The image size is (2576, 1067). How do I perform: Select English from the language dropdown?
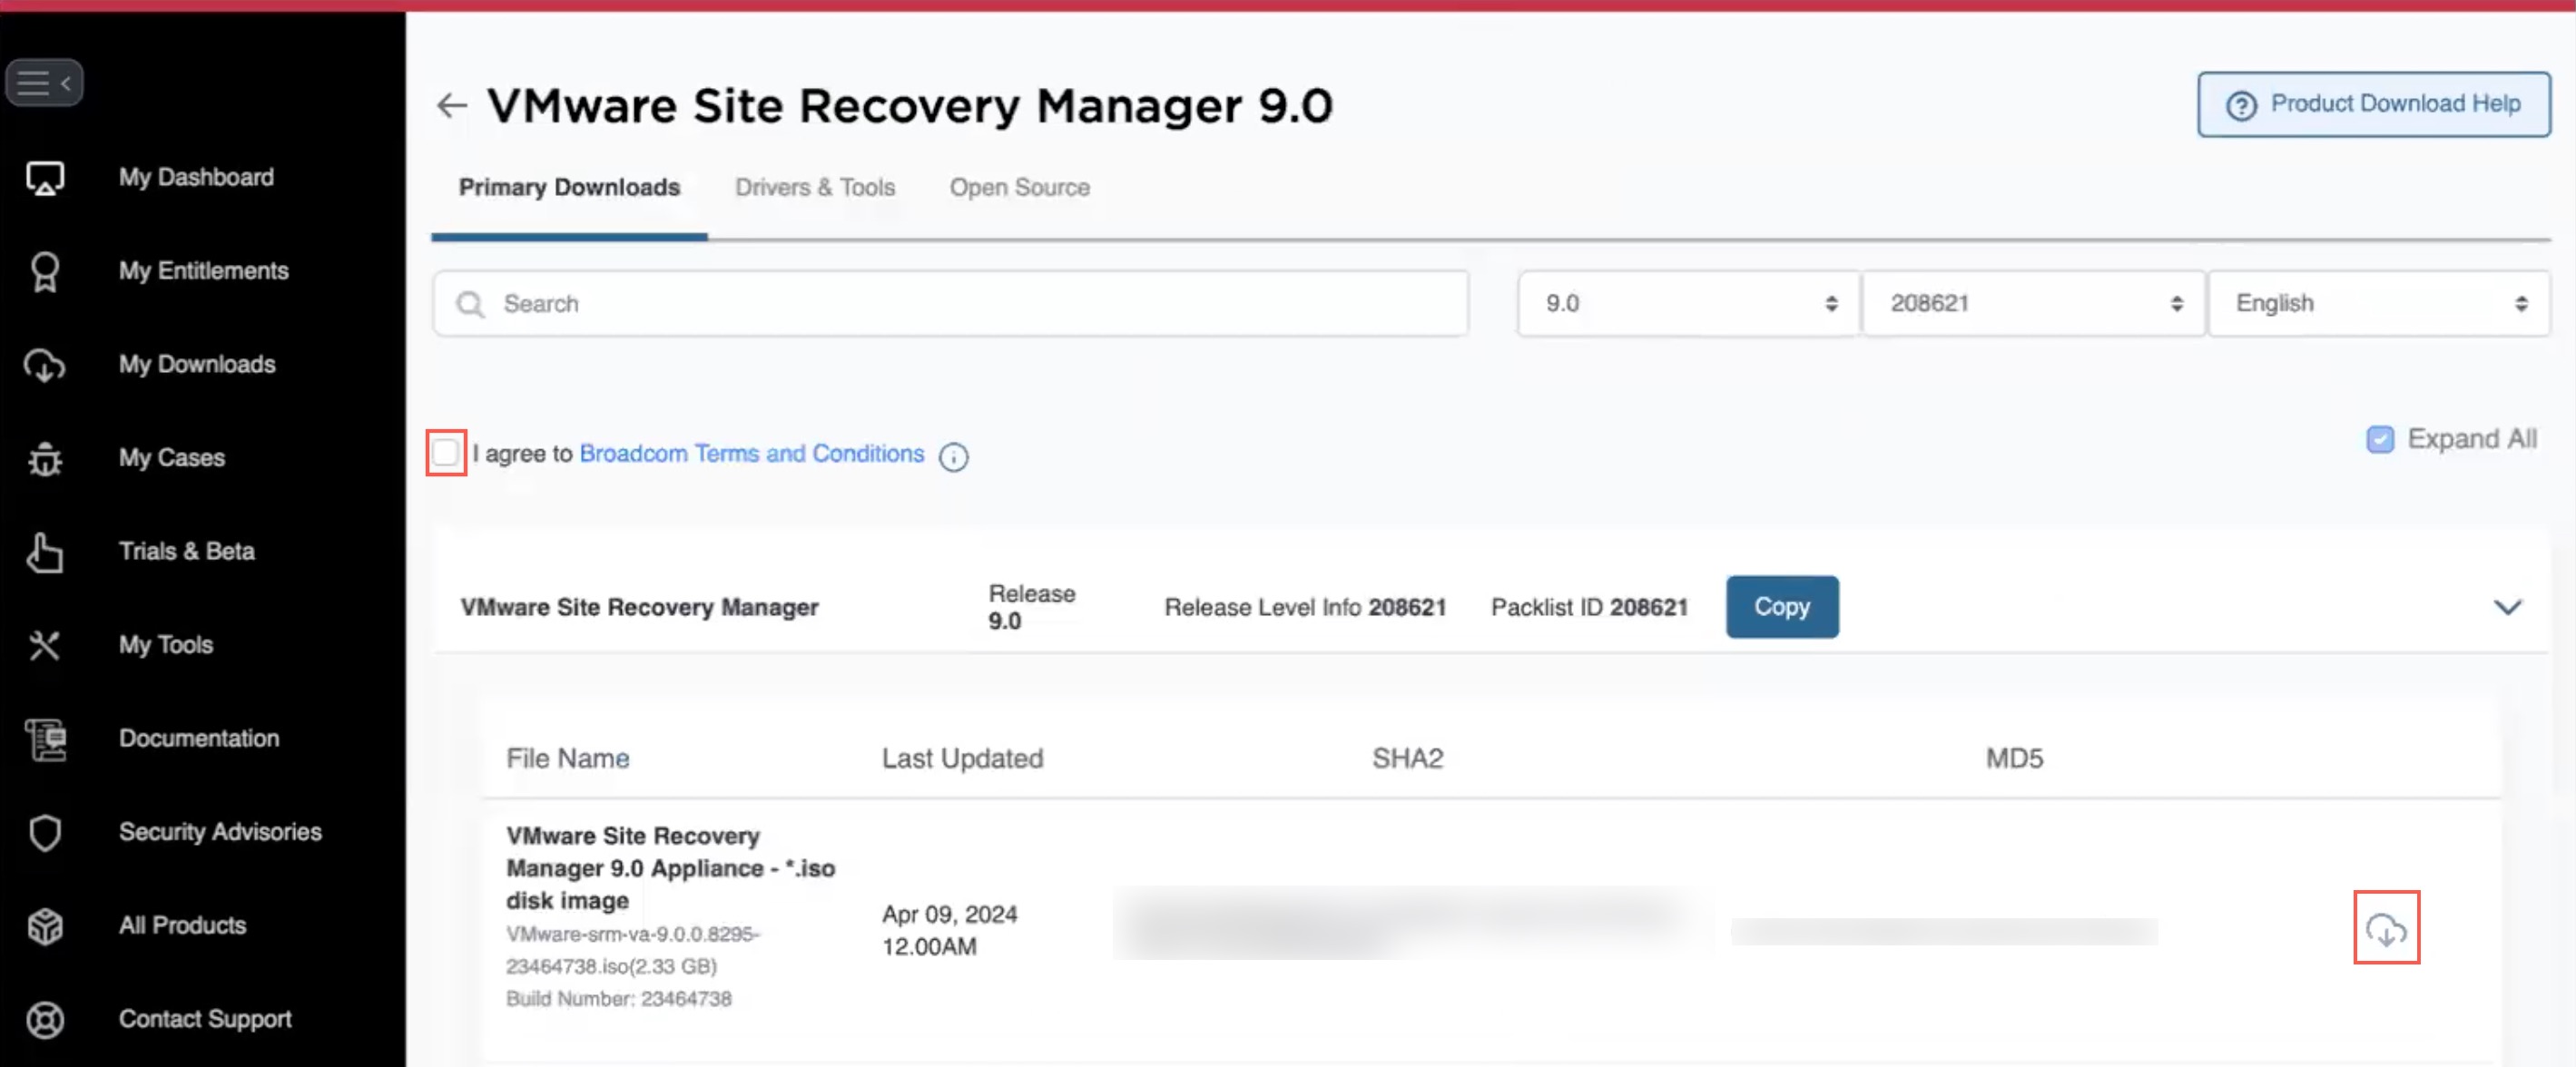tap(2381, 302)
